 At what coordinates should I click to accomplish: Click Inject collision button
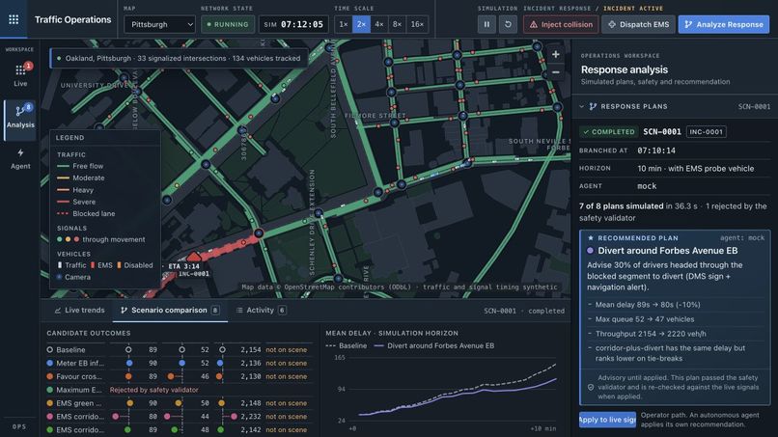(561, 24)
